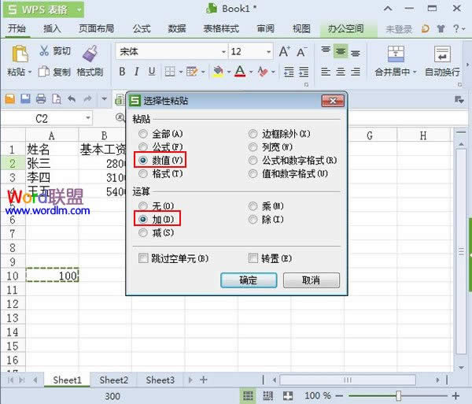Click the Print Preview icon
This screenshot has width=472, height=404.
[x=57, y=98]
